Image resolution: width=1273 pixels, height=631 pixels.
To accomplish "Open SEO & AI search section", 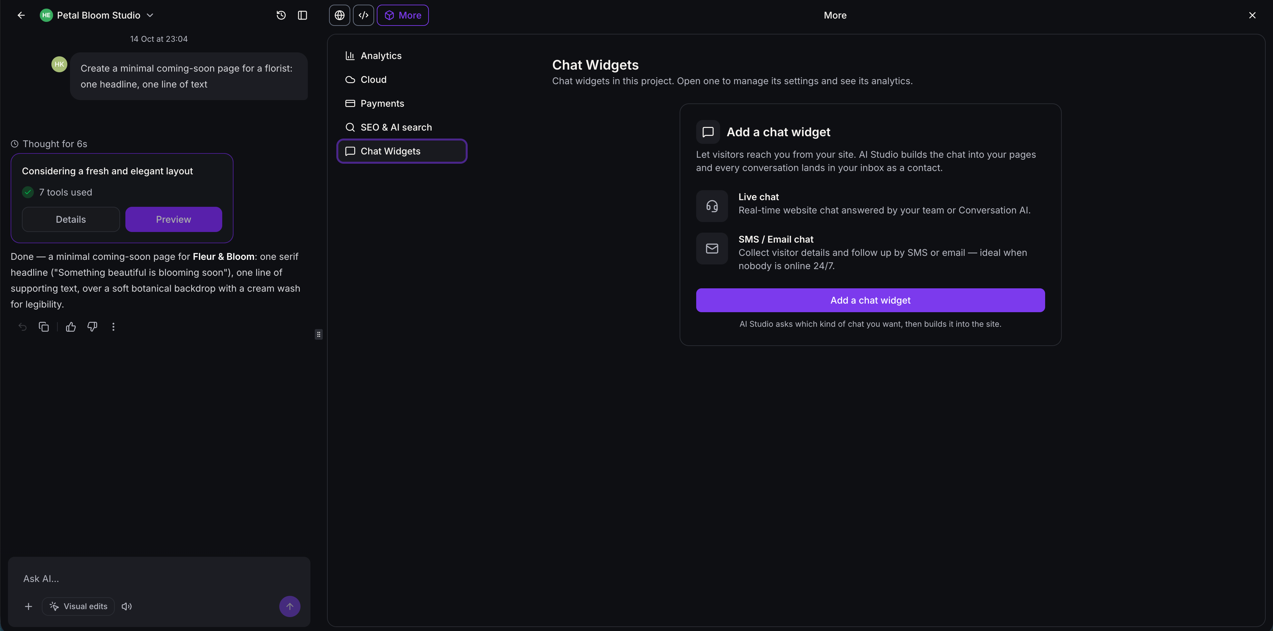I will (402, 127).
